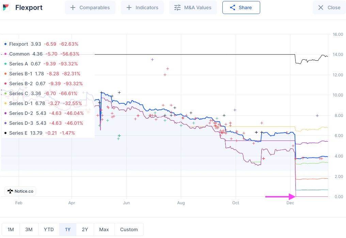Click the Dec x-axis label
The image size is (346, 238).
click(290, 203)
